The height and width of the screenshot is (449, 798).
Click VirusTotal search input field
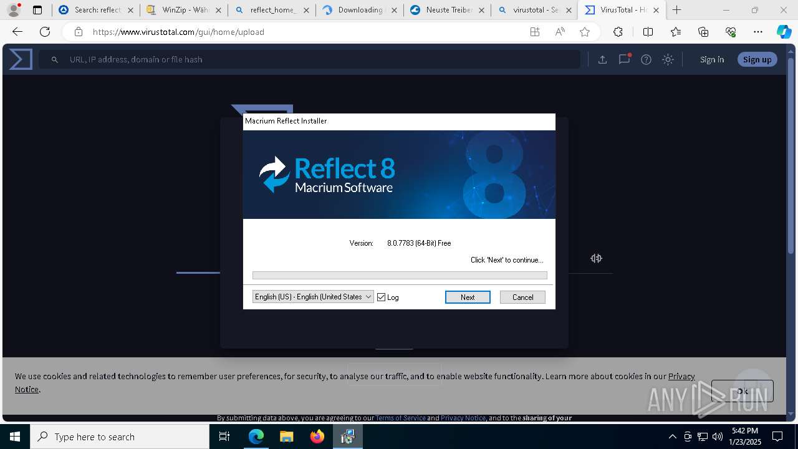click(310, 59)
